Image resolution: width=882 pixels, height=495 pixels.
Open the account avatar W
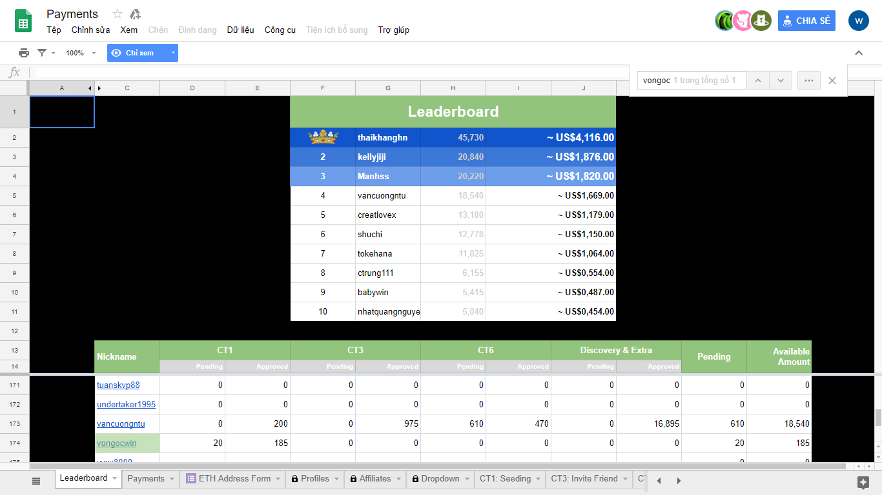pyautogui.click(x=859, y=21)
